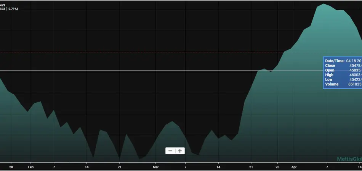
Task: Select the Apr label on date axis
Action: [x=293, y=167]
